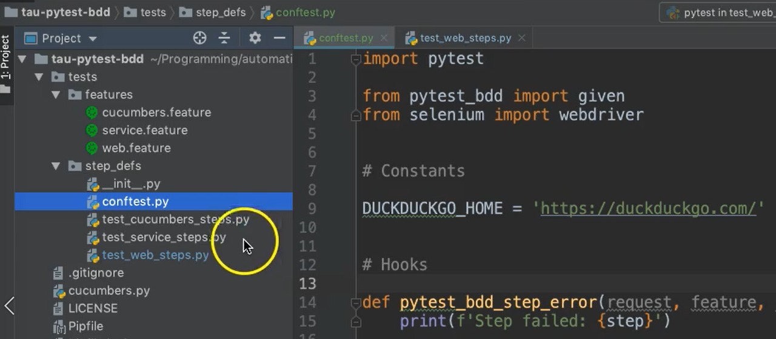This screenshot has width=776, height=339.
Task: Select web.feature file
Action: (136, 148)
